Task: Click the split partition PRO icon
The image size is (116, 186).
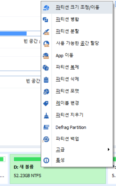Action: pos(46,32)
